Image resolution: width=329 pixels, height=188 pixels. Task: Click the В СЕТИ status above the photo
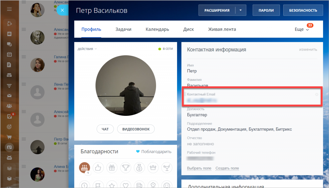[x=166, y=49]
